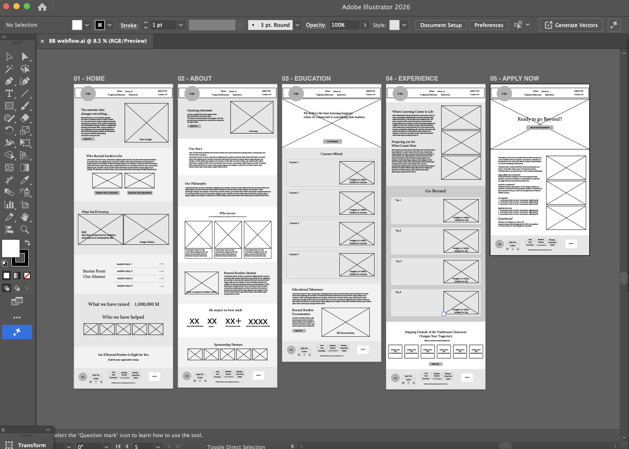Choose the Shaper tool

click(9, 118)
